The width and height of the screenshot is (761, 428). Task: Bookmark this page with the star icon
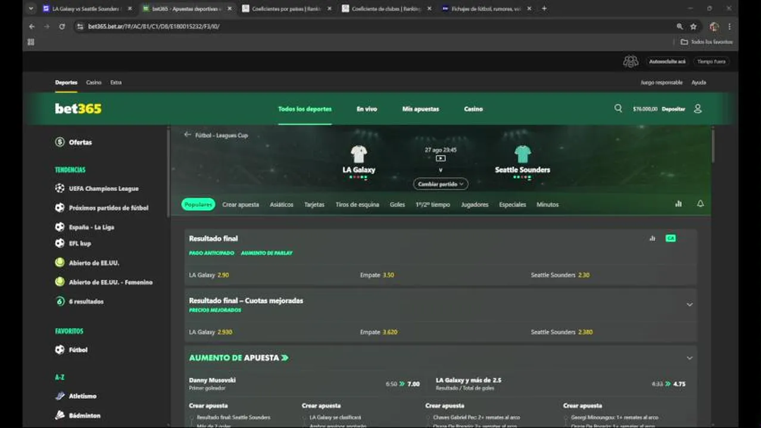tap(693, 26)
